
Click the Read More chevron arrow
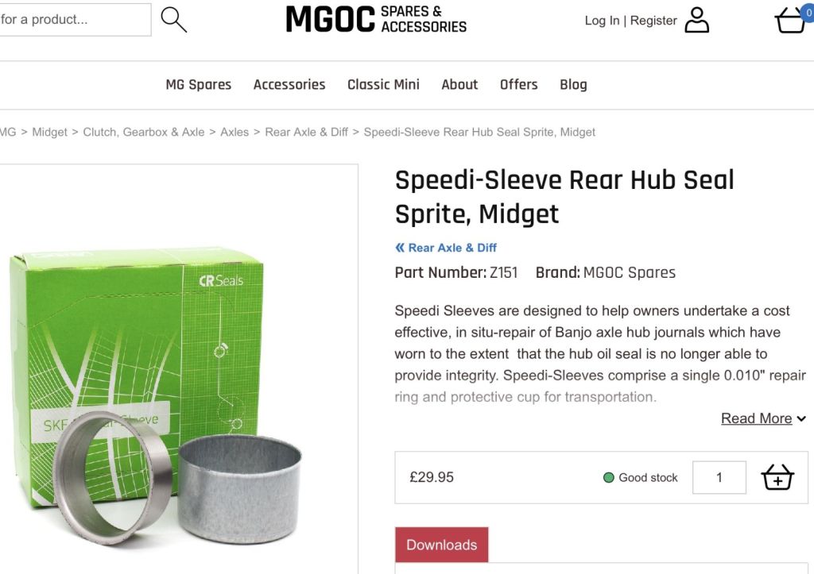pos(801,419)
